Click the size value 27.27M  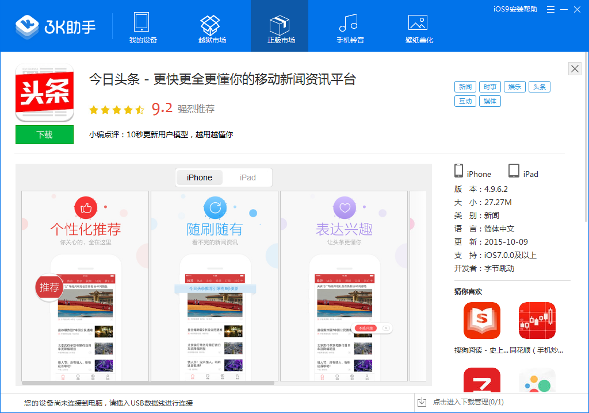click(498, 203)
